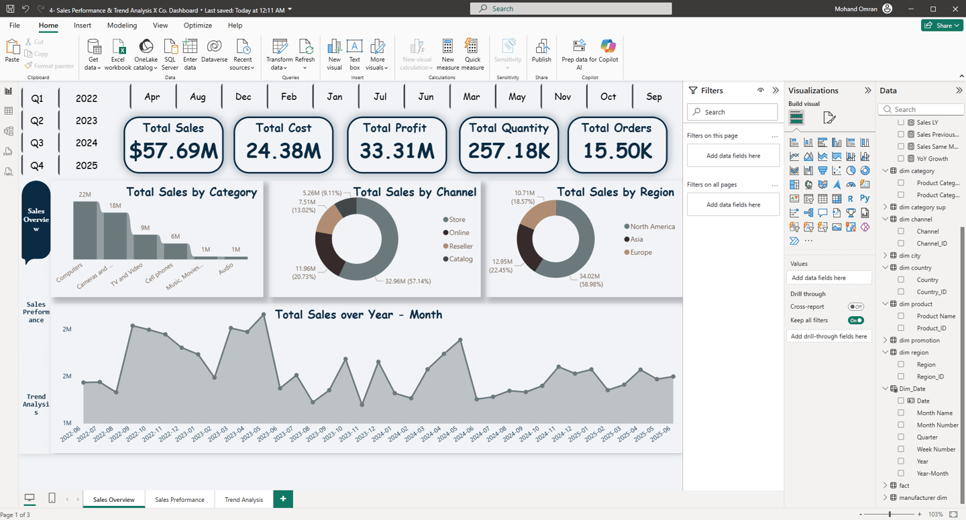Viewport: 966px width, 520px height.
Task: Select the Pie chart visual icon
Action: (851, 170)
